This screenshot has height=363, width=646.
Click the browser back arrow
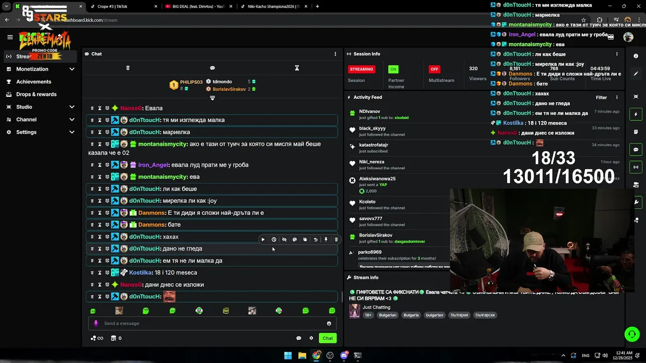pos(7,20)
